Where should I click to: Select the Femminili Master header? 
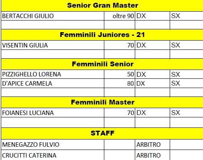102,102
